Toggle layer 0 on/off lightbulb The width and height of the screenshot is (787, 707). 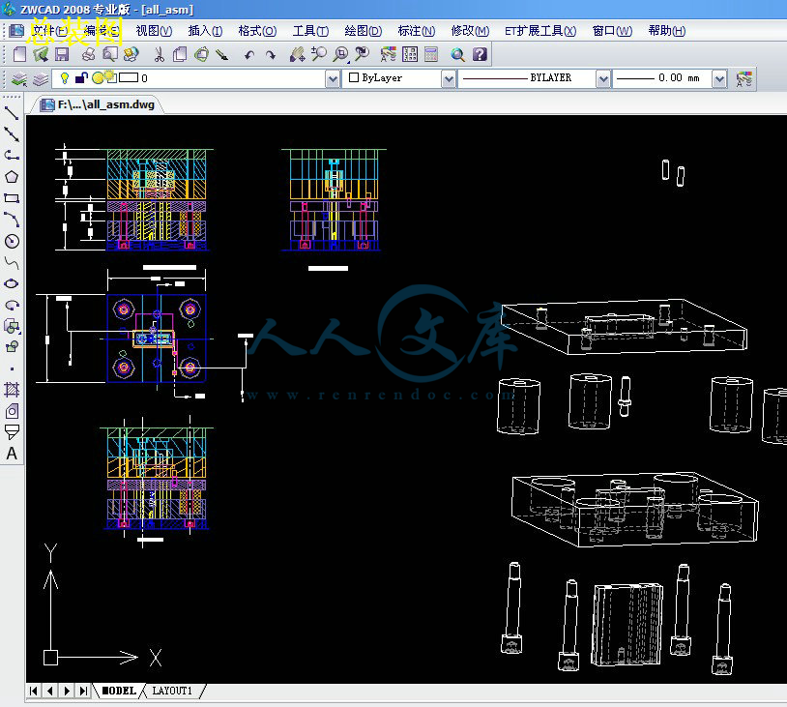[x=64, y=77]
